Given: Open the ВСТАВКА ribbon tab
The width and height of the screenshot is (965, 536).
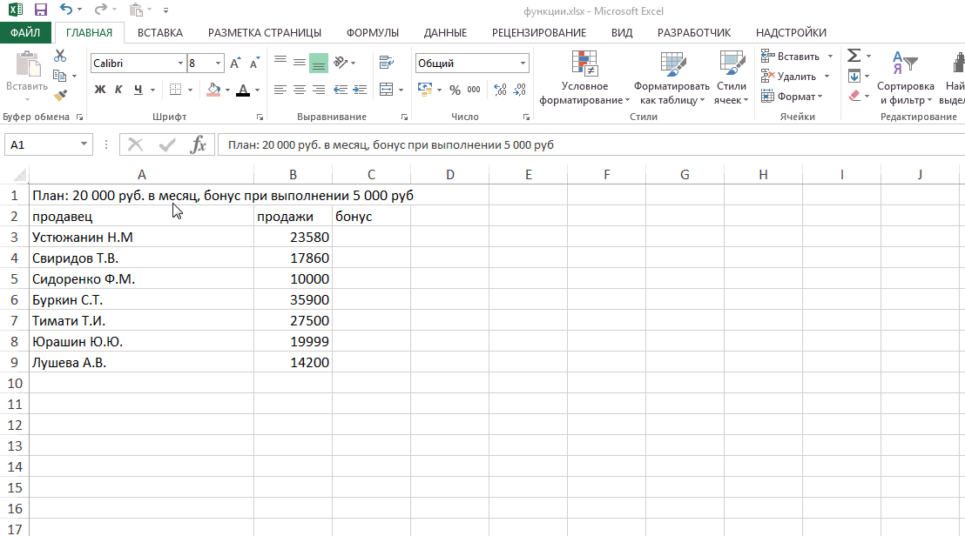Looking at the screenshot, I should tap(160, 33).
